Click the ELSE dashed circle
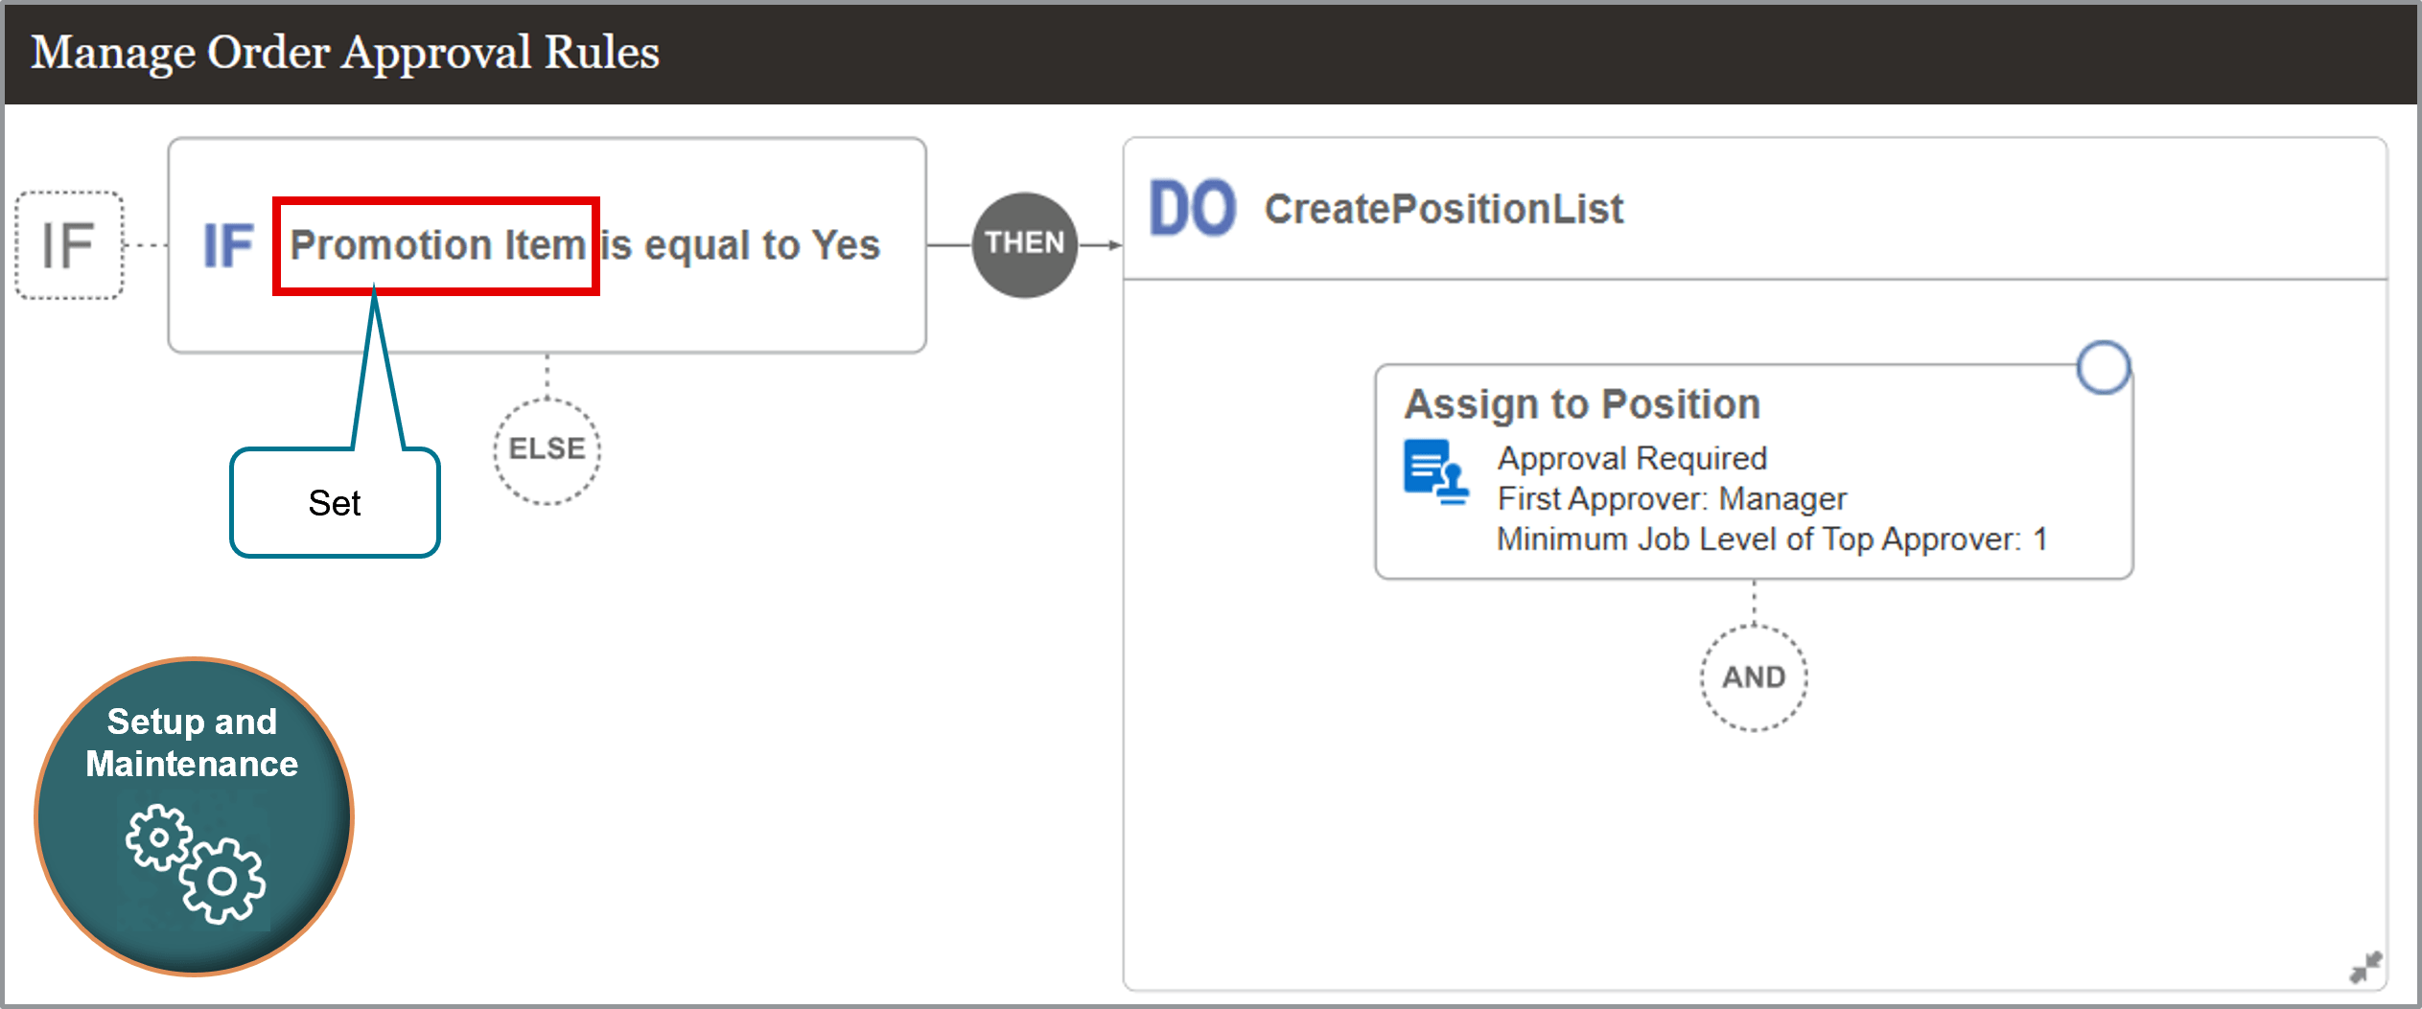The height and width of the screenshot is (1009, 2422). (547, 449)
